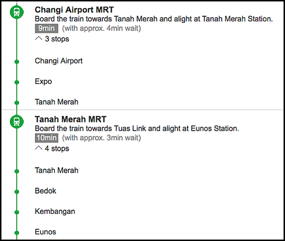The image size is (285, 241).
Task: Select the Expo stop
Action: click(x=43, y=81)
